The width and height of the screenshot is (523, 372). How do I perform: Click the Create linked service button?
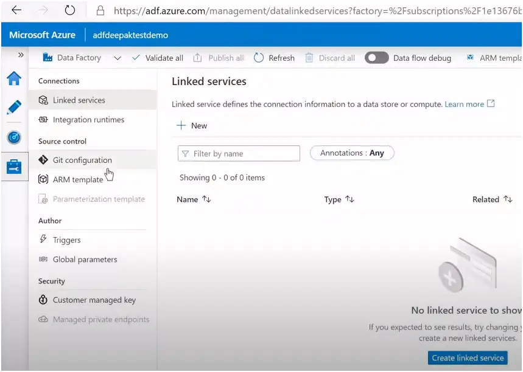pyautogui.click(x=468, y=358)
